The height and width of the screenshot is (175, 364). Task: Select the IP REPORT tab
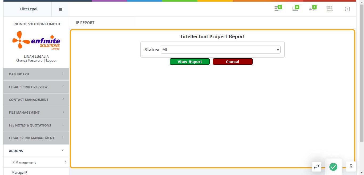pos(85,23)
